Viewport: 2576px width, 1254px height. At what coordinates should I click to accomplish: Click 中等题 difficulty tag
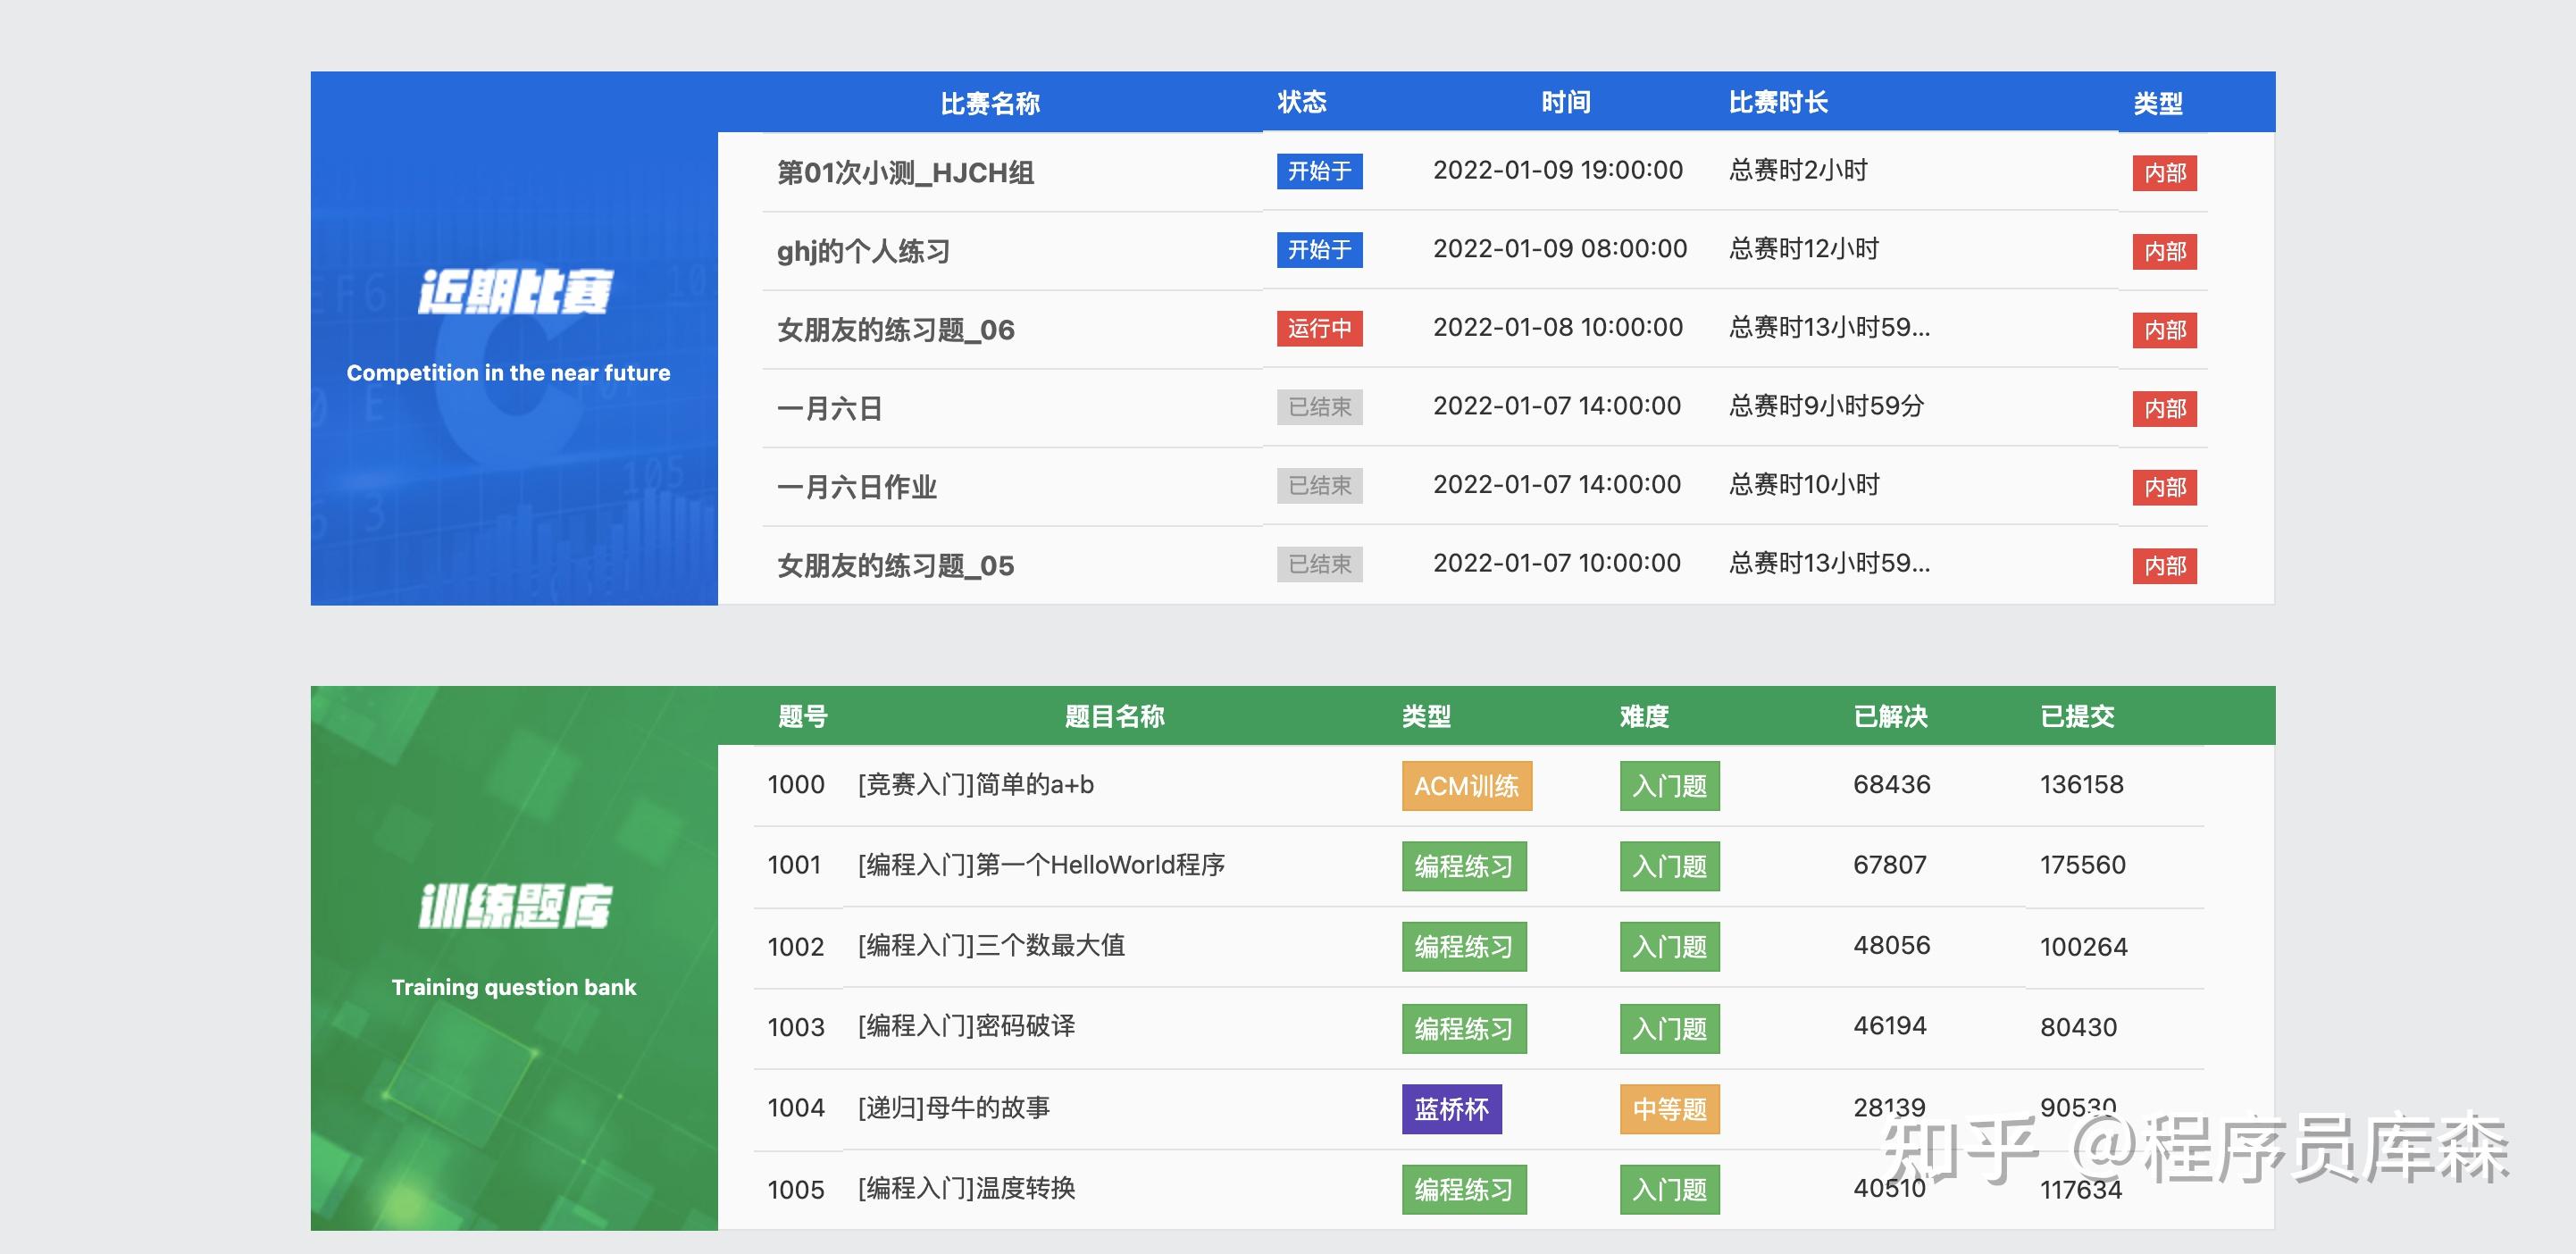tap(1669, 1109)
